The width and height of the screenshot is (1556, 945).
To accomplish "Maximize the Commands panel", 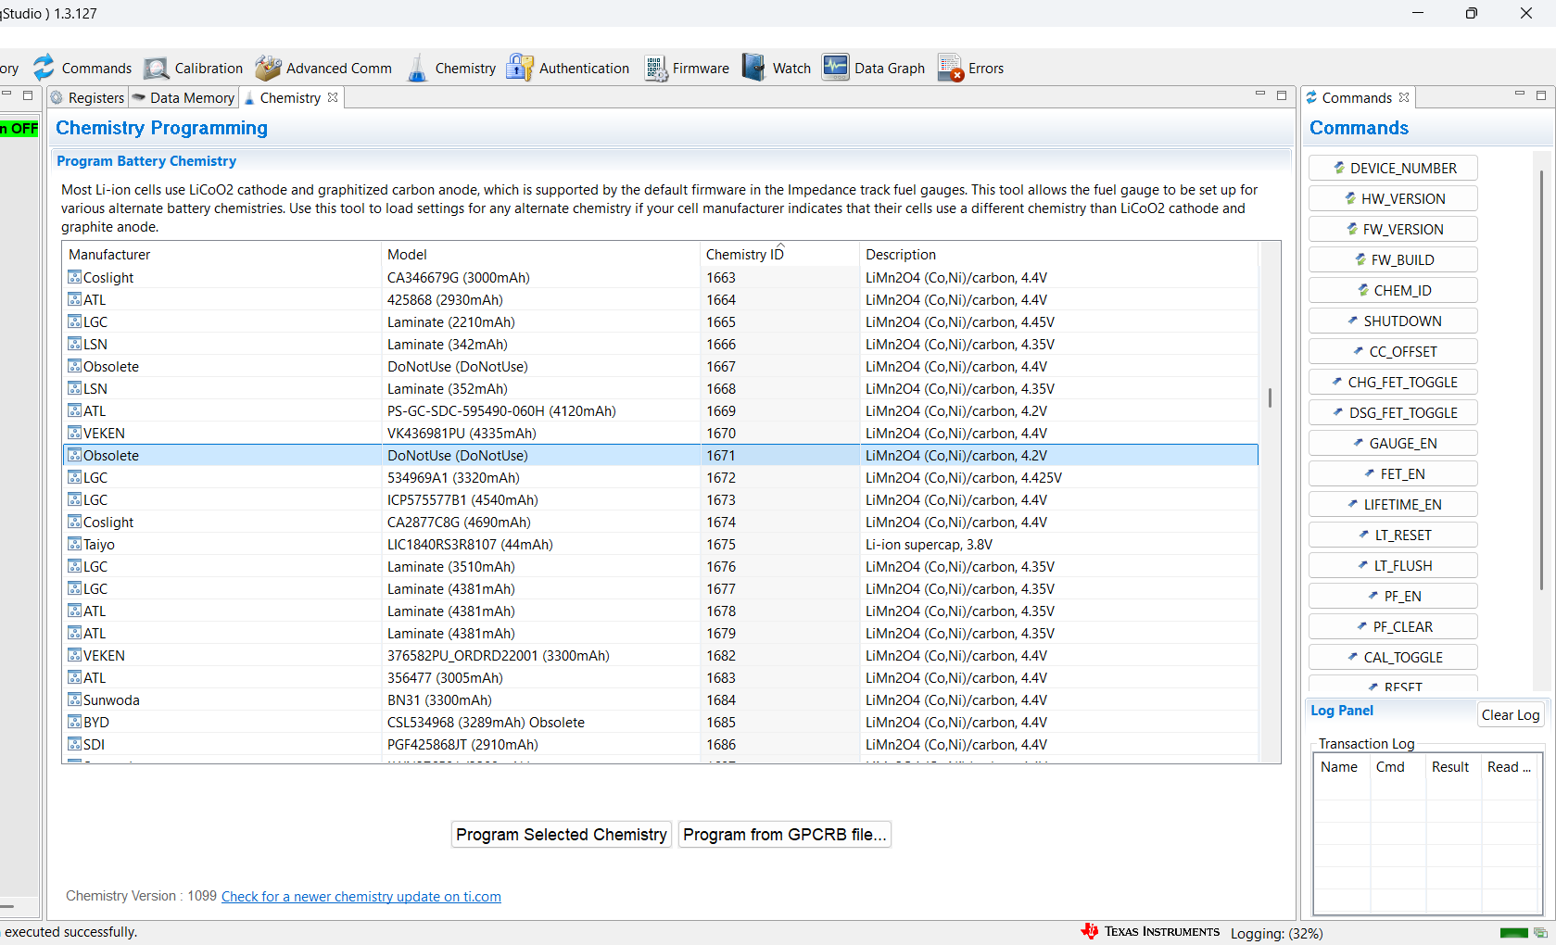I will click(x=1541, y=95).
